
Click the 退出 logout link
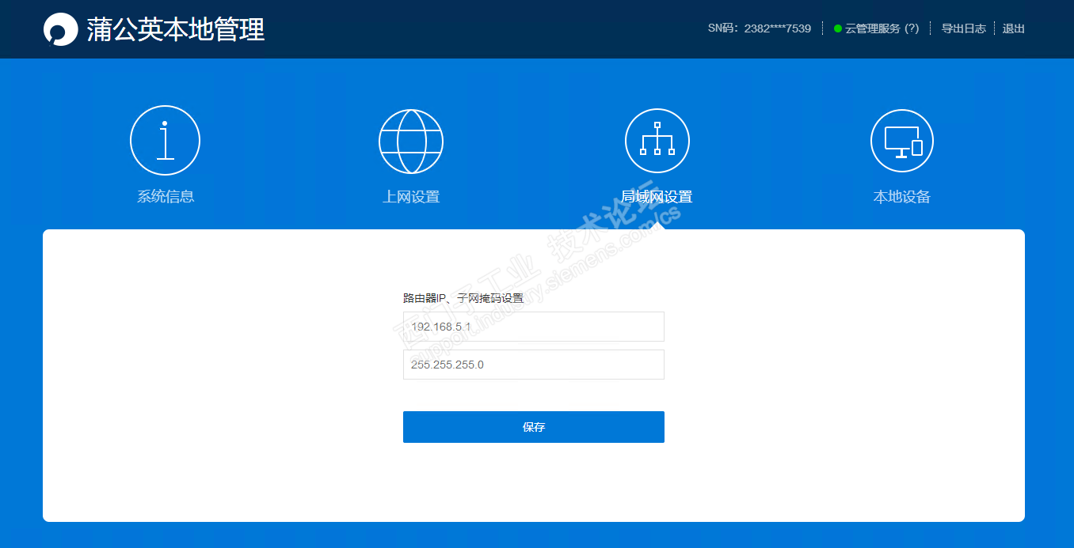pyautogui.click(x=1014, y=28)
